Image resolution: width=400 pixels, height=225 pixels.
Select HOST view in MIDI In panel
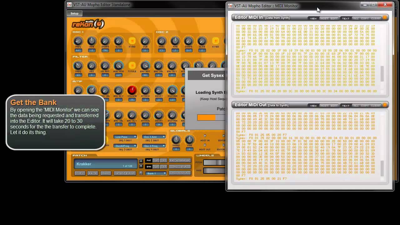pyautogui.click(x=324, y=18)
